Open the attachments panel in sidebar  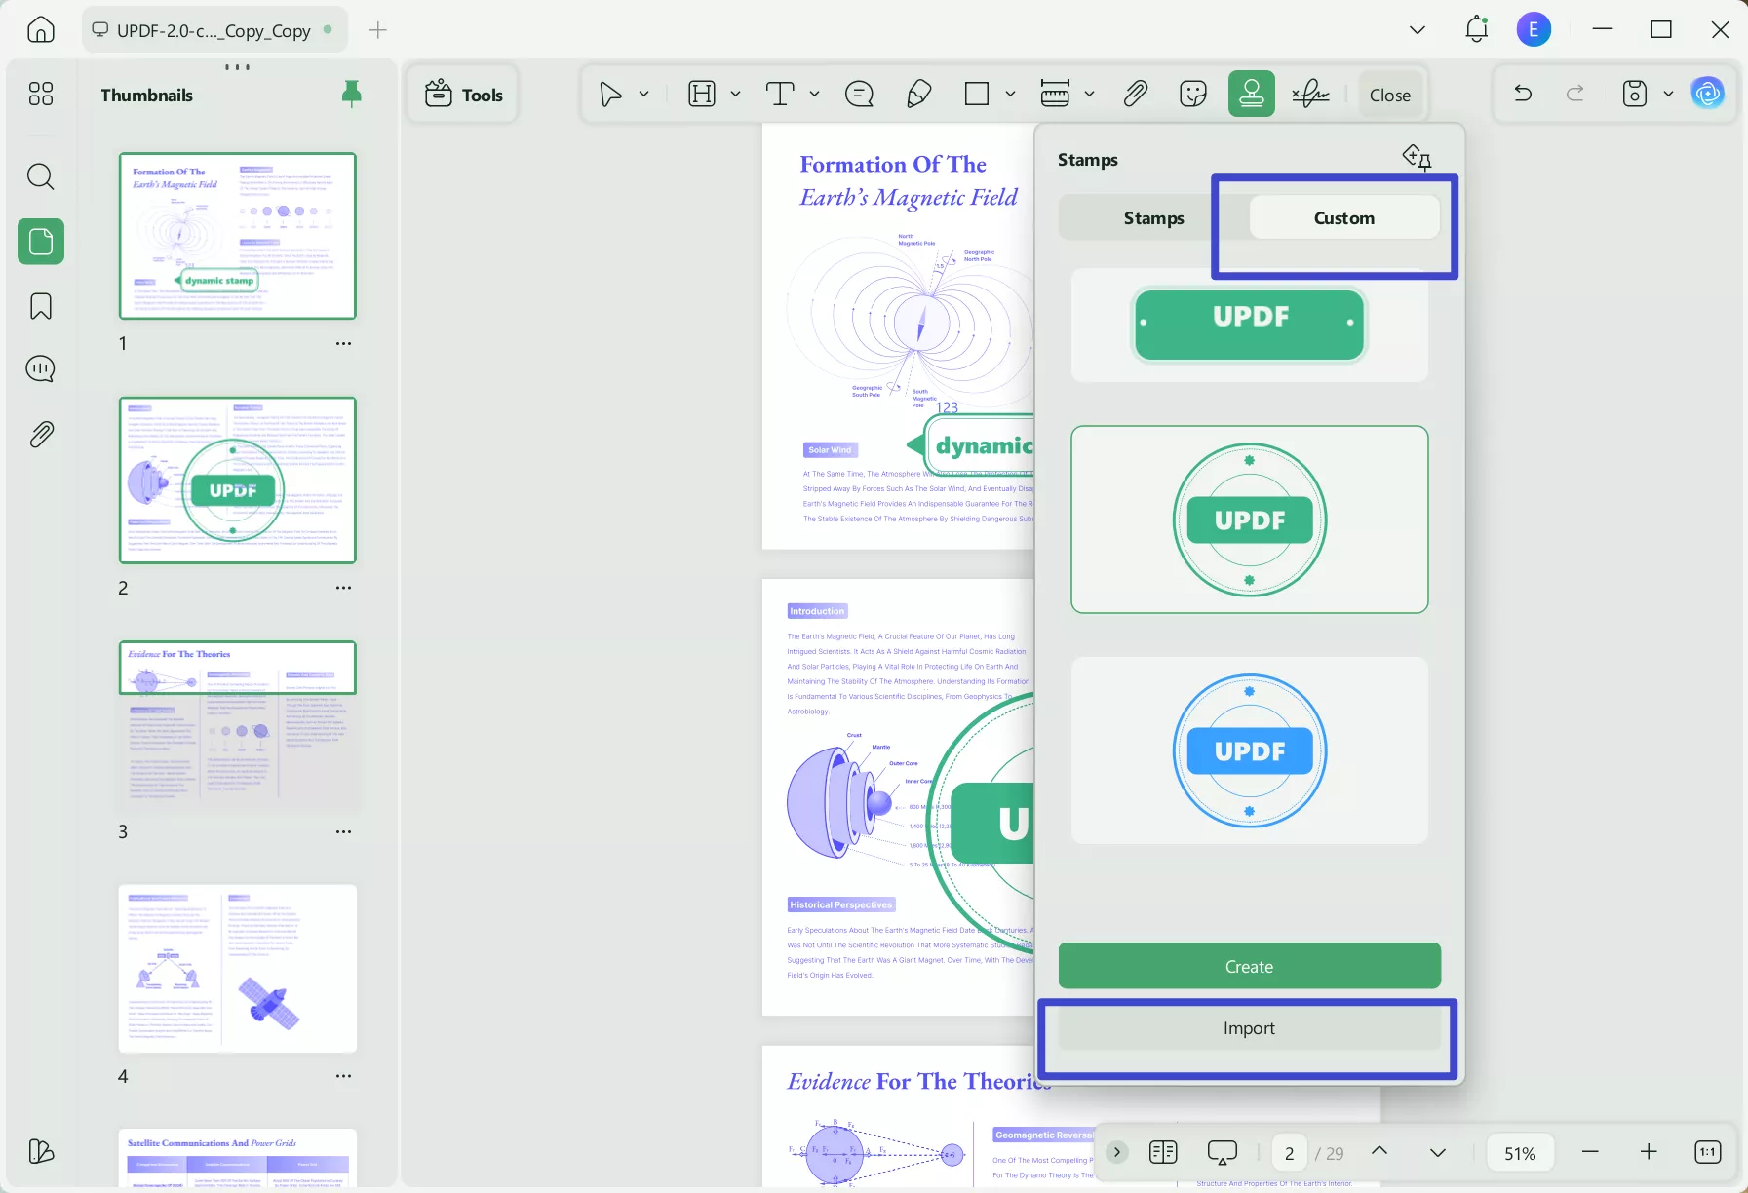41,434
